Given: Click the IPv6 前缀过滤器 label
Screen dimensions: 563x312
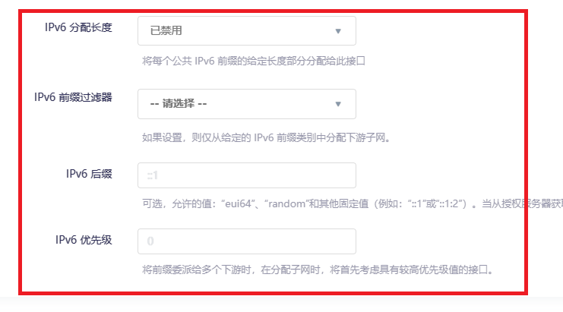Looking at the screenshot, I should click(x=73, y=97).
